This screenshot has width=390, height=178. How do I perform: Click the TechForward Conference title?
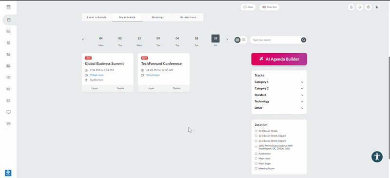(x=161, y=64)
